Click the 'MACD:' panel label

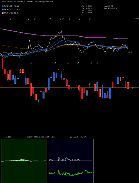pos(8,137)
